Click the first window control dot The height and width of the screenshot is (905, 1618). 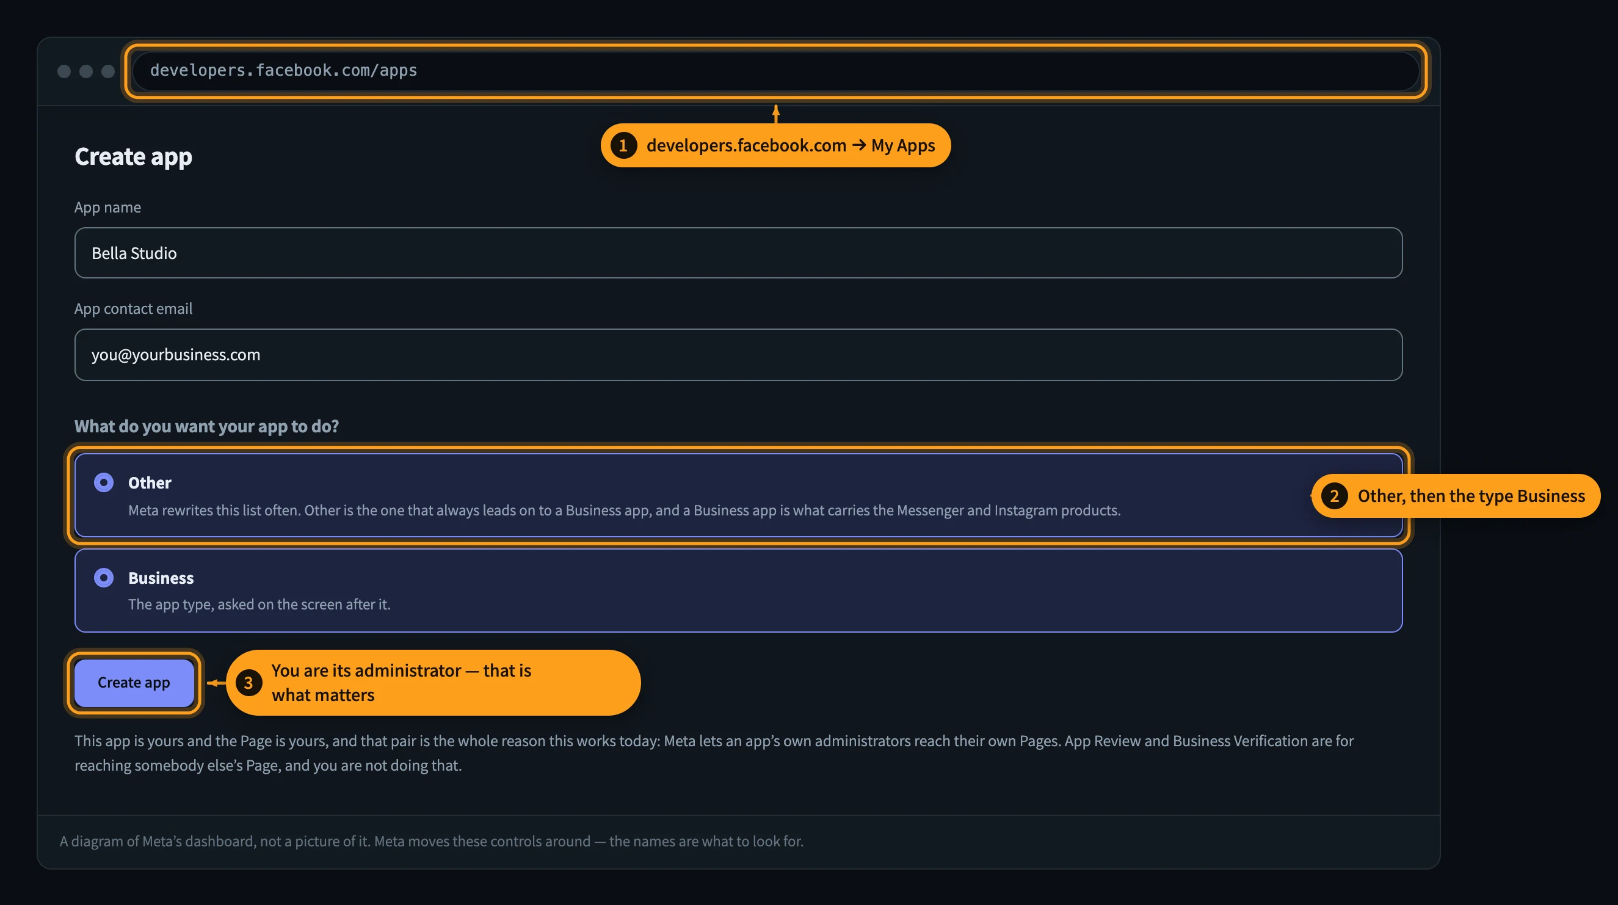pyautogui.click(x=64, y=71)
